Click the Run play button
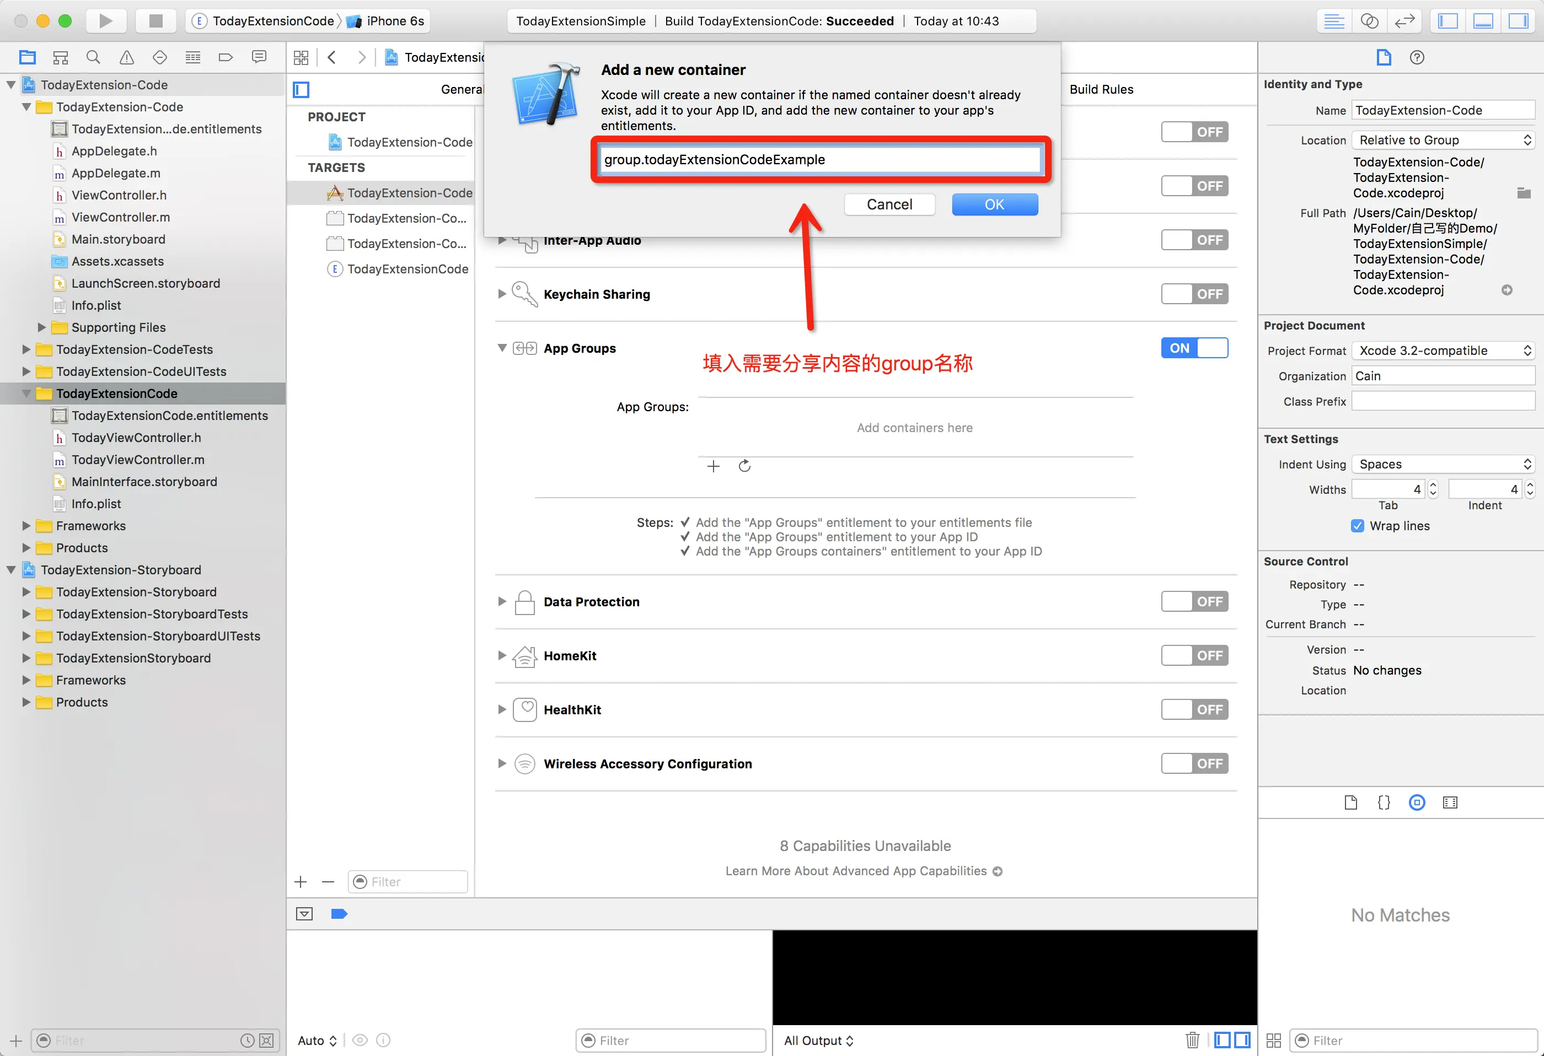 coord(105,20)
